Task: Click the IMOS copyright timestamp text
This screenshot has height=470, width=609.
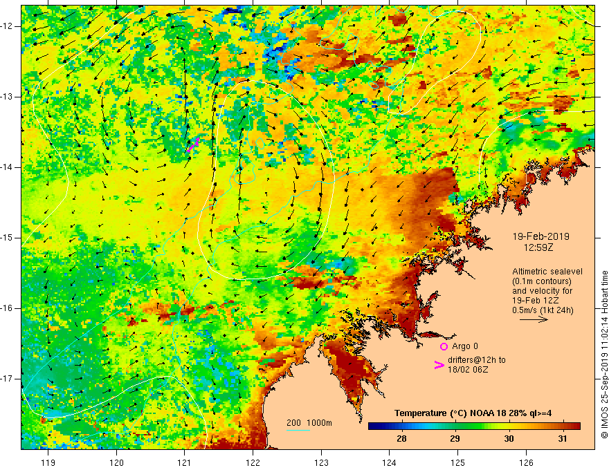Action: [604, 355]
